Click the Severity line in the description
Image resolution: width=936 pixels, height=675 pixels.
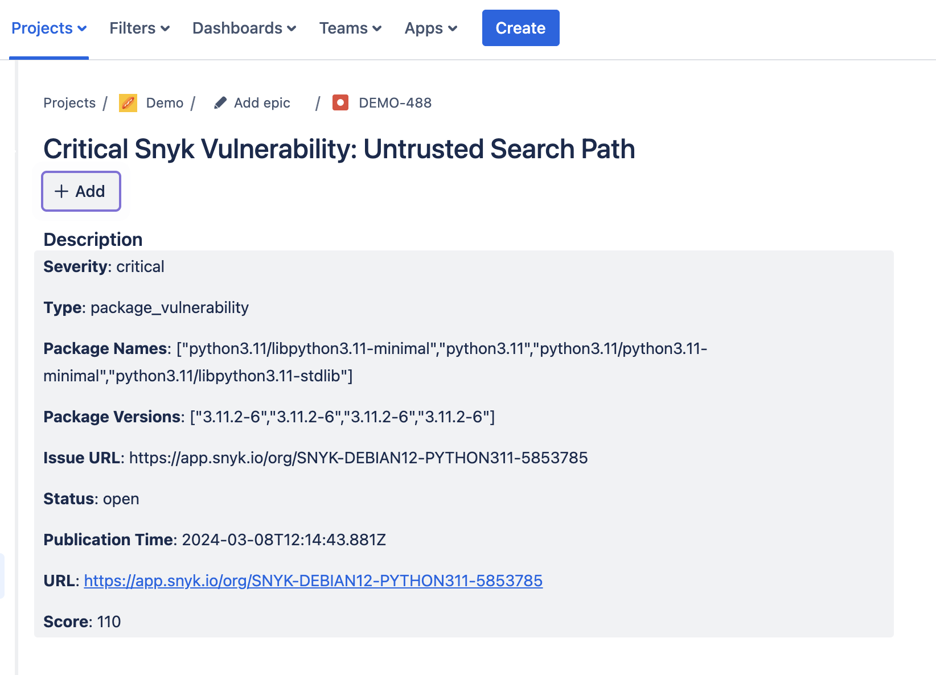click(104, 266)
